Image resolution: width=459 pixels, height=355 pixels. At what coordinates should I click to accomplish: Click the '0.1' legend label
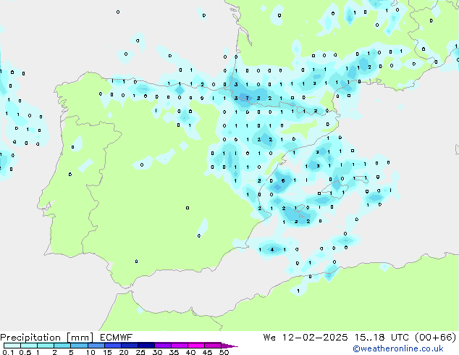click(x=8, y=352)
